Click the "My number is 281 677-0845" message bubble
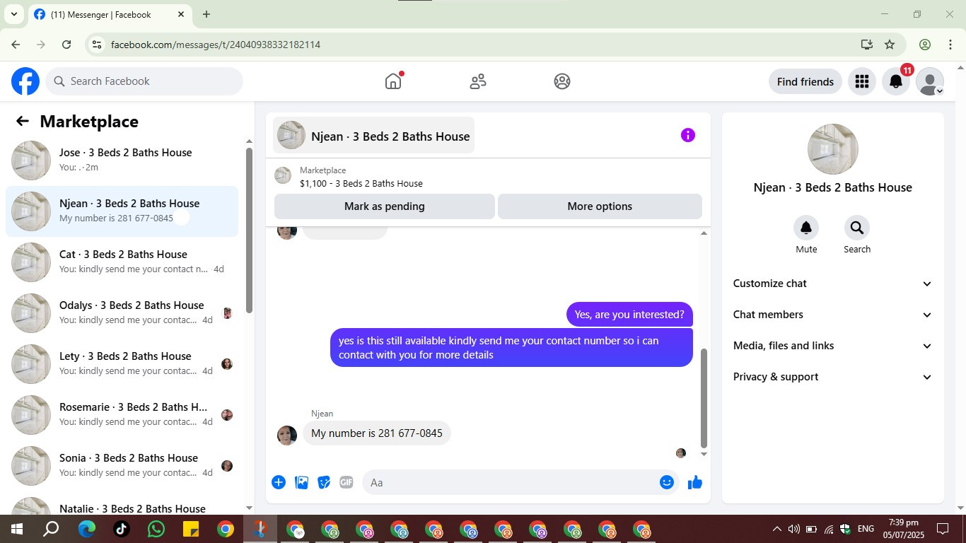Screen dimensions: 966x543 (377, 433)
